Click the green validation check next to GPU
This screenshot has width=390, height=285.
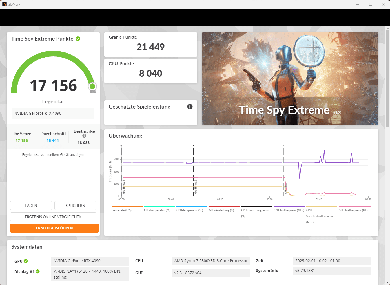coord(26,261)
